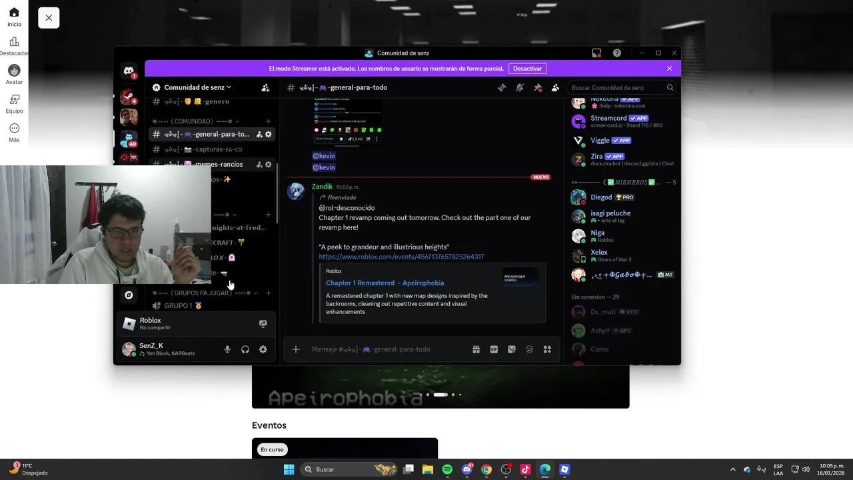
Task: Open Discord inbox icon in title bar
Action: pos(596,53)
